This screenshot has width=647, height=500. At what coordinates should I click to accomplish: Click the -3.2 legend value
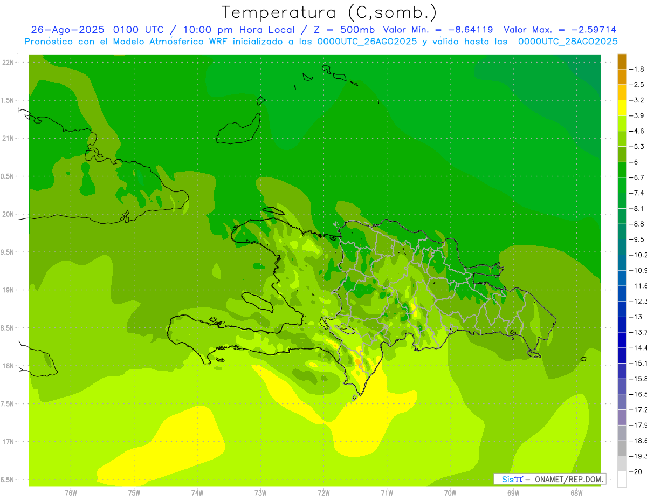coord(637,100)
